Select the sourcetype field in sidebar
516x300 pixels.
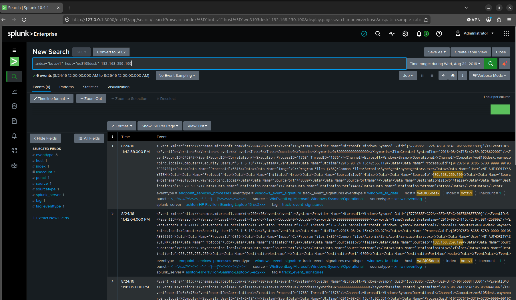[46, 189]
